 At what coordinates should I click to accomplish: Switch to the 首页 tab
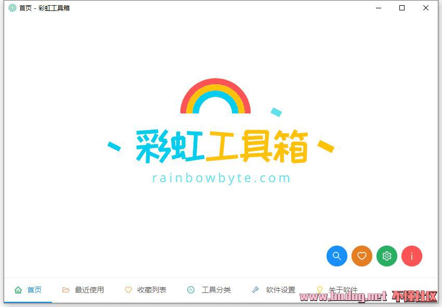pos(28,290)
